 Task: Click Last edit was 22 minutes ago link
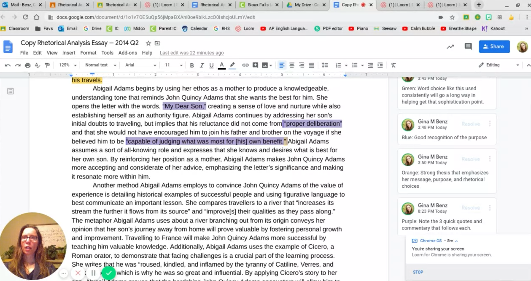pos(191,53)
